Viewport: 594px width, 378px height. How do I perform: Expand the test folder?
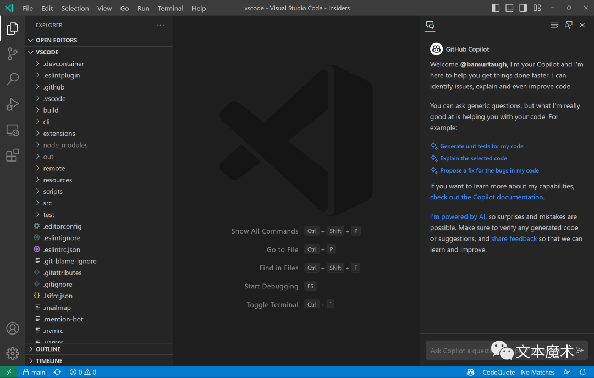point(99,214)
